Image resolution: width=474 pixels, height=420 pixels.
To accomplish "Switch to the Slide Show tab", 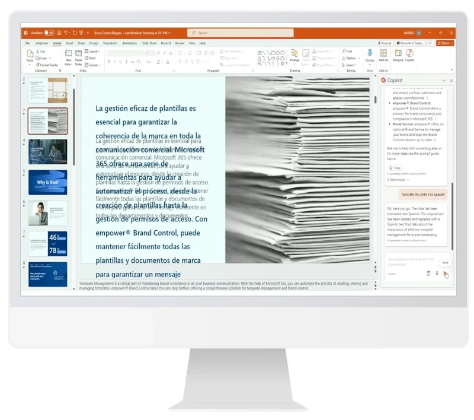I will [x=149, y=43].
